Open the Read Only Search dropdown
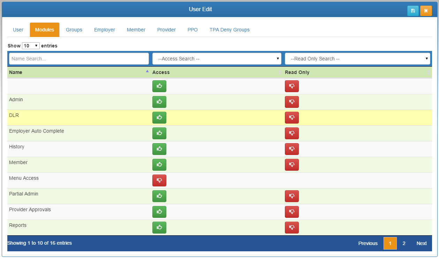 pos(357,59)
